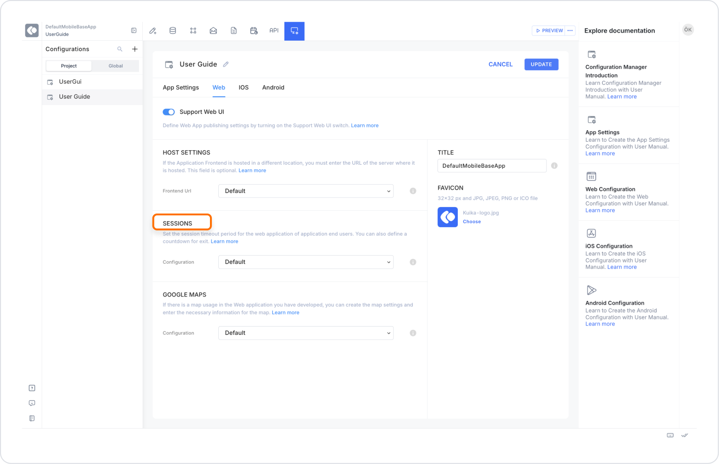719x464 pixels.
Task: Click the Web Configuration calendar doc icon
Action: pos(591,176)
